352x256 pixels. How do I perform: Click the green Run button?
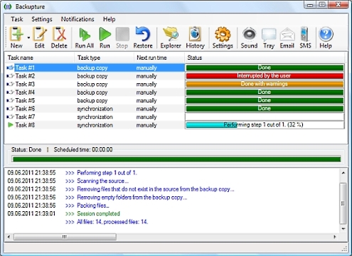click(105, 38)
